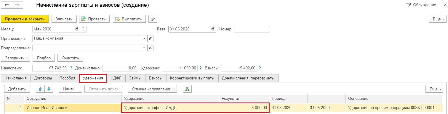The image size is (448, 114).
Task: Click month stepper next to Май 2020
Action: pos(83,29)
